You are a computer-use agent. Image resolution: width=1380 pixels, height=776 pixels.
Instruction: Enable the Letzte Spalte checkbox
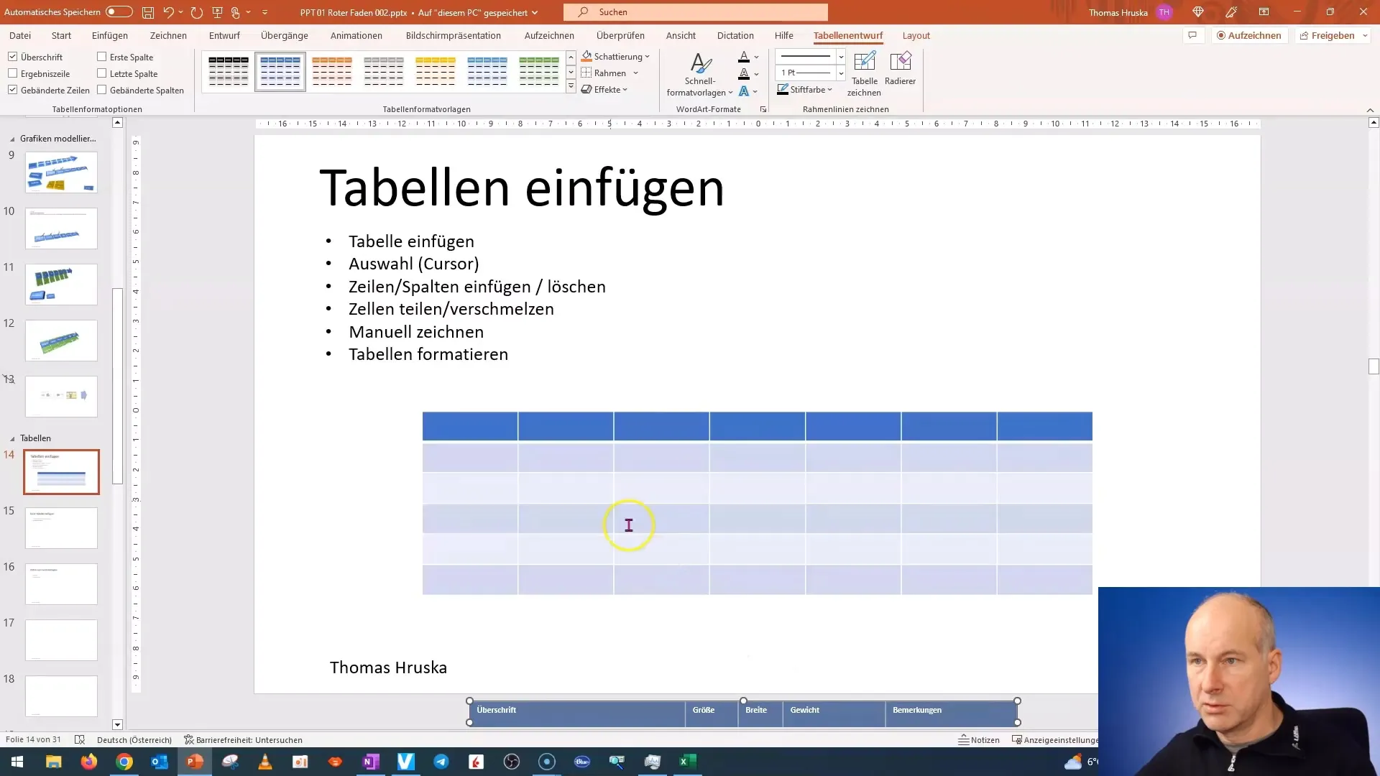pos(102,73)
